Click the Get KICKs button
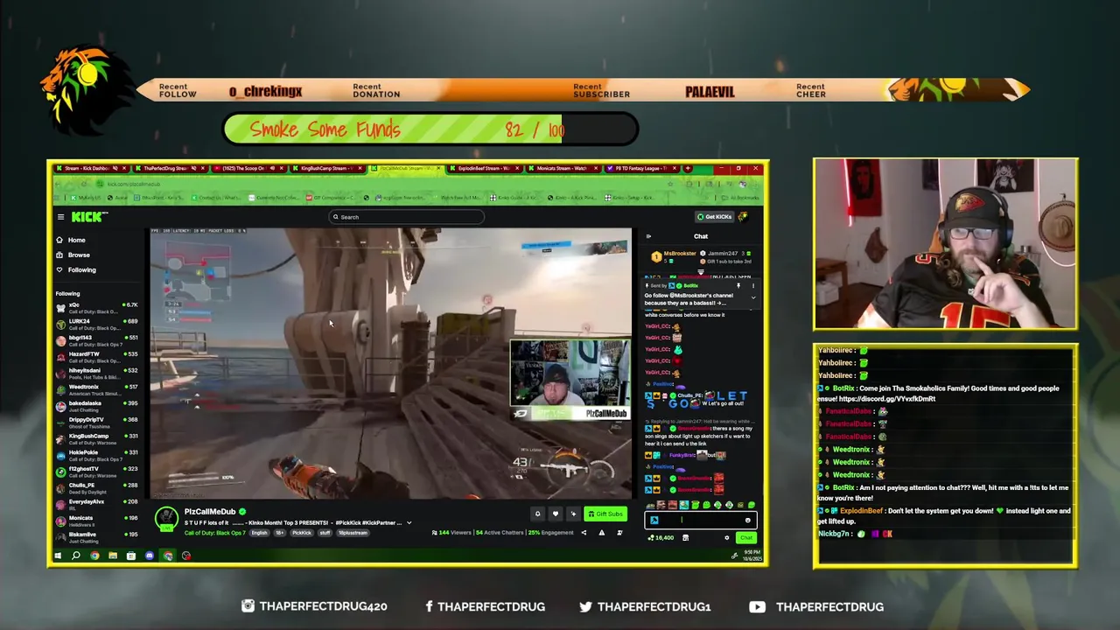 tap(714, 217)
